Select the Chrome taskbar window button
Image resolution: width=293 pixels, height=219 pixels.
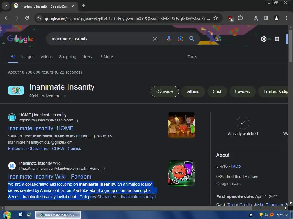pyautogui.click(x=58, y=215)
